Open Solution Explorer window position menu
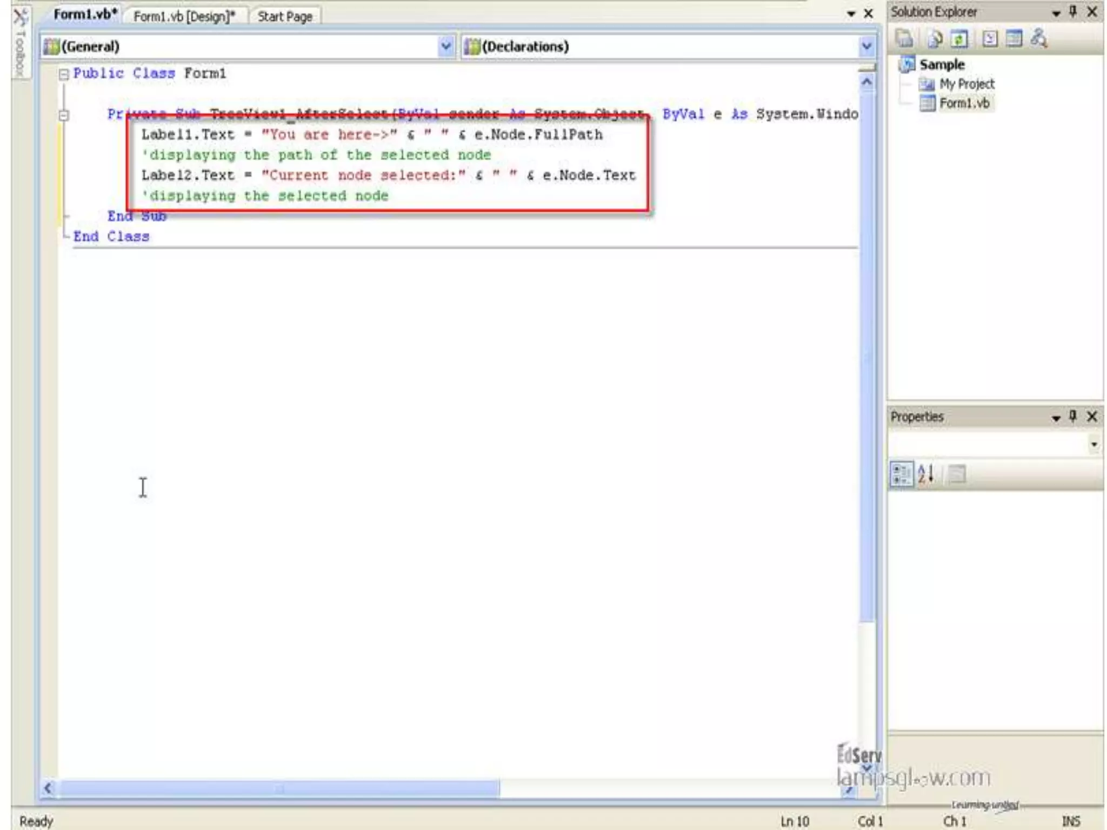1107x830 pixels. pyautogui.click(x=1056, y=13)
